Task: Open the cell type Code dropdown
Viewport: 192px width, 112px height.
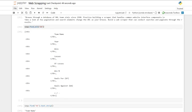Action: 56,13
